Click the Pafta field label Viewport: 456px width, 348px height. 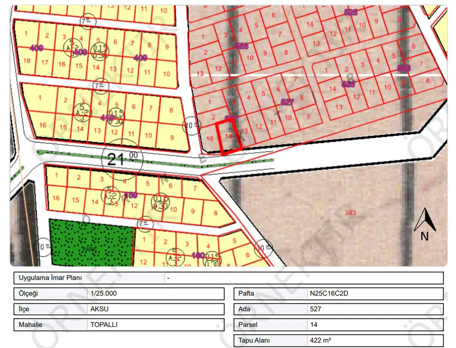pos(246,293)
